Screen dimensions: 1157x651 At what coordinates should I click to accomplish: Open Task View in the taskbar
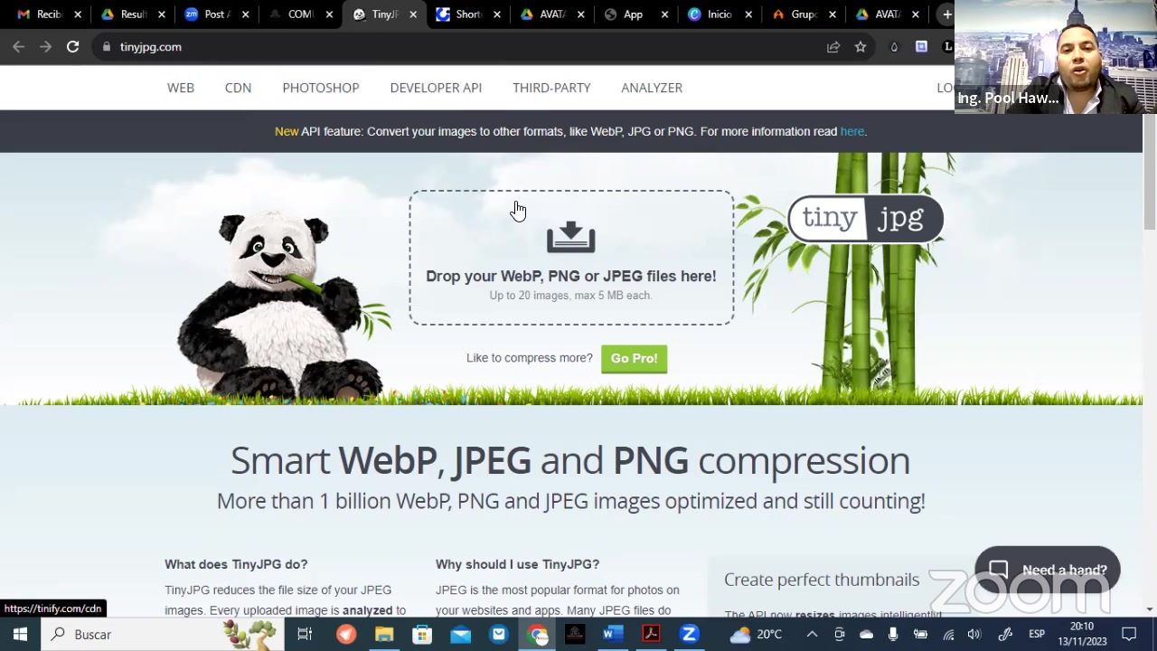(x=305, y=634)
